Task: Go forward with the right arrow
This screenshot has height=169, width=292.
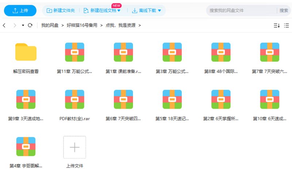Action: coord(15,25)
